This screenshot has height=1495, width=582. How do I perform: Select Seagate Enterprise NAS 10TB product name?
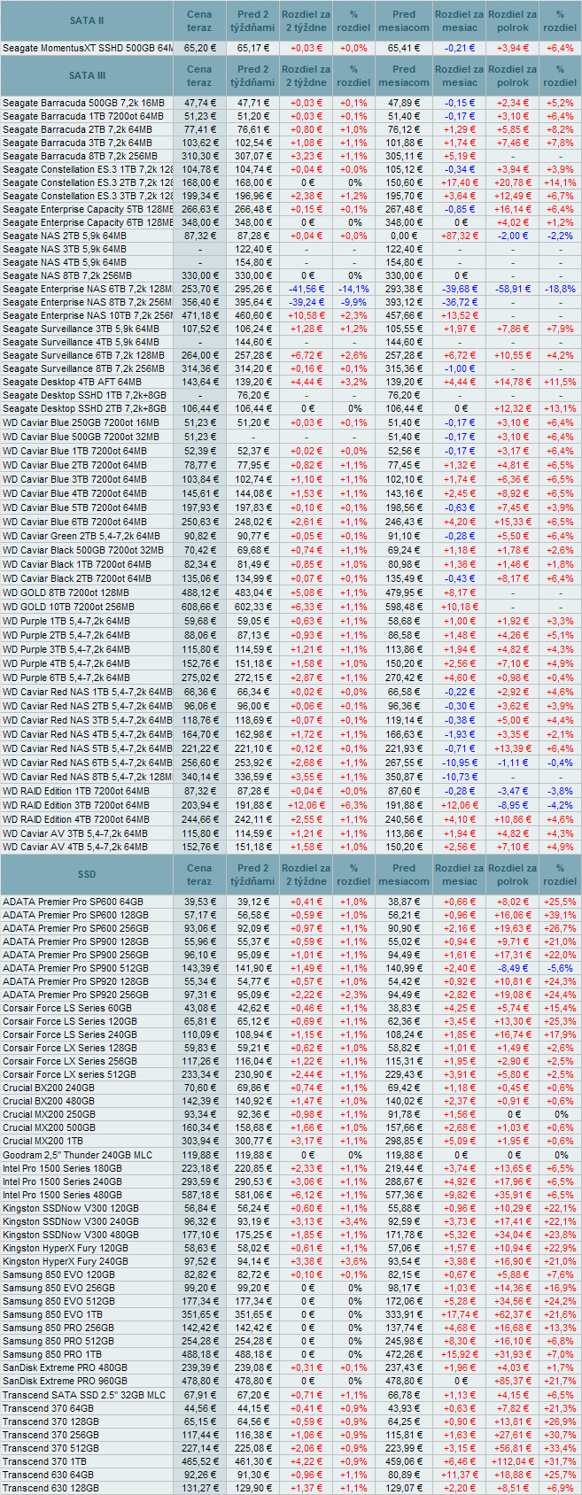coord(88,315)
